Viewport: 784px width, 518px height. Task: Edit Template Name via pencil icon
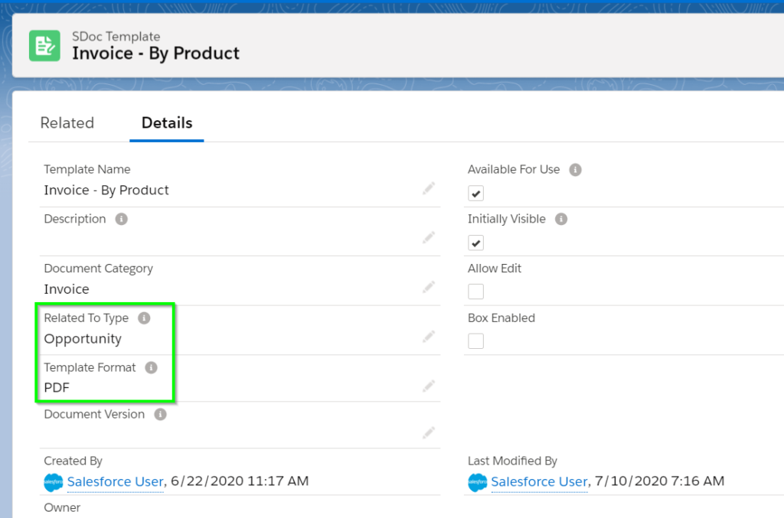tap(429, 188)
